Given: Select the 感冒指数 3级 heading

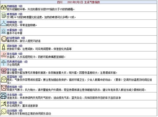Looking at the screenshot, I should pyautogui.click(x=15, y=77).
